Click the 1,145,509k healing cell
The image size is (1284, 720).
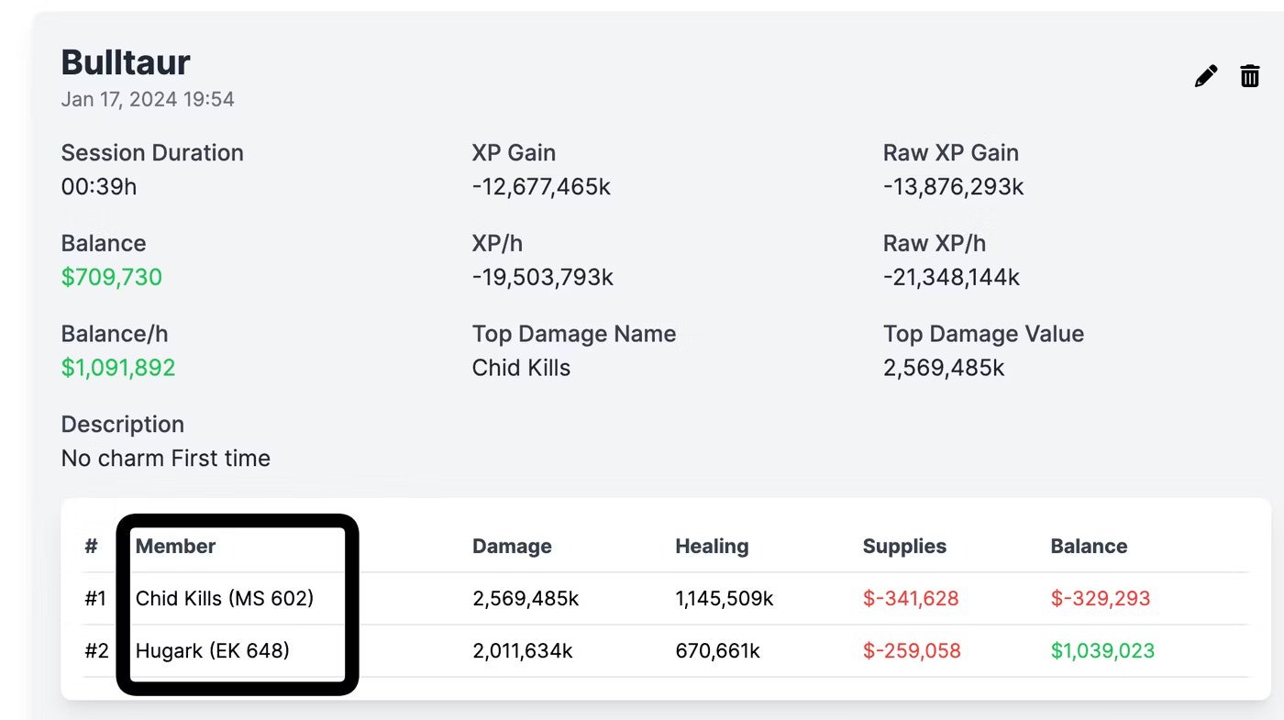tap(725, 599)
